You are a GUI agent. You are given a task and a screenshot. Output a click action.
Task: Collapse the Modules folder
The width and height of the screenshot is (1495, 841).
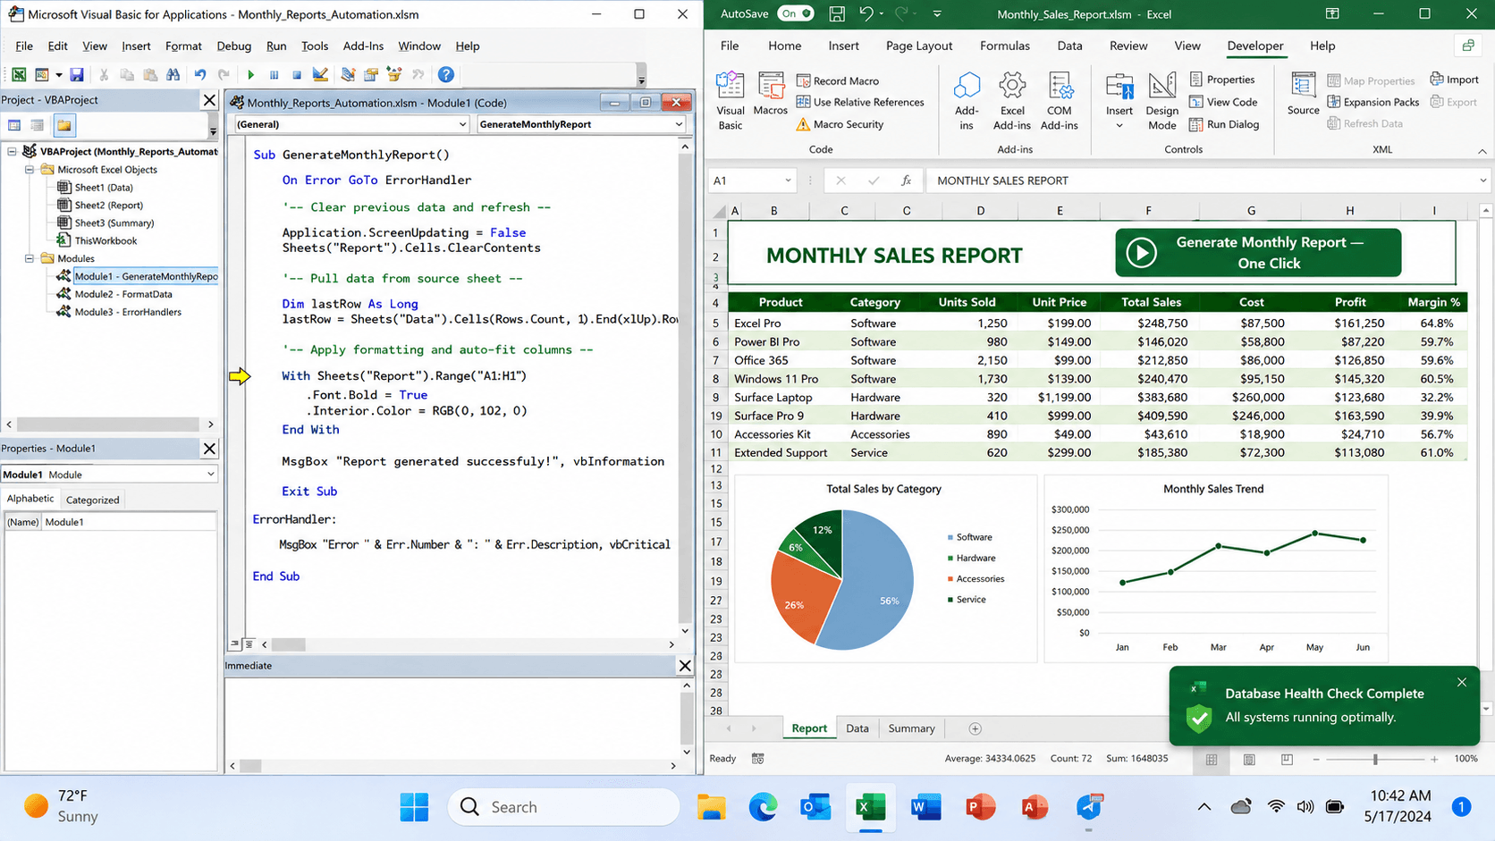click(30, 259)
